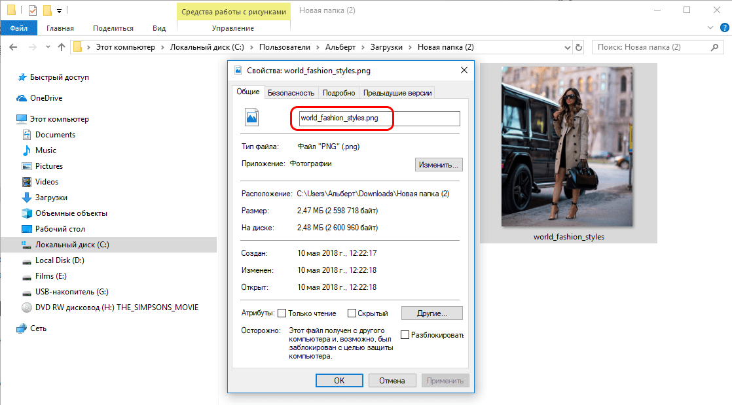This screenshot has width=732, height=405.
Task: Close the Свойства dialog with X
Action: pyautogui.click(x=464, y=70)
